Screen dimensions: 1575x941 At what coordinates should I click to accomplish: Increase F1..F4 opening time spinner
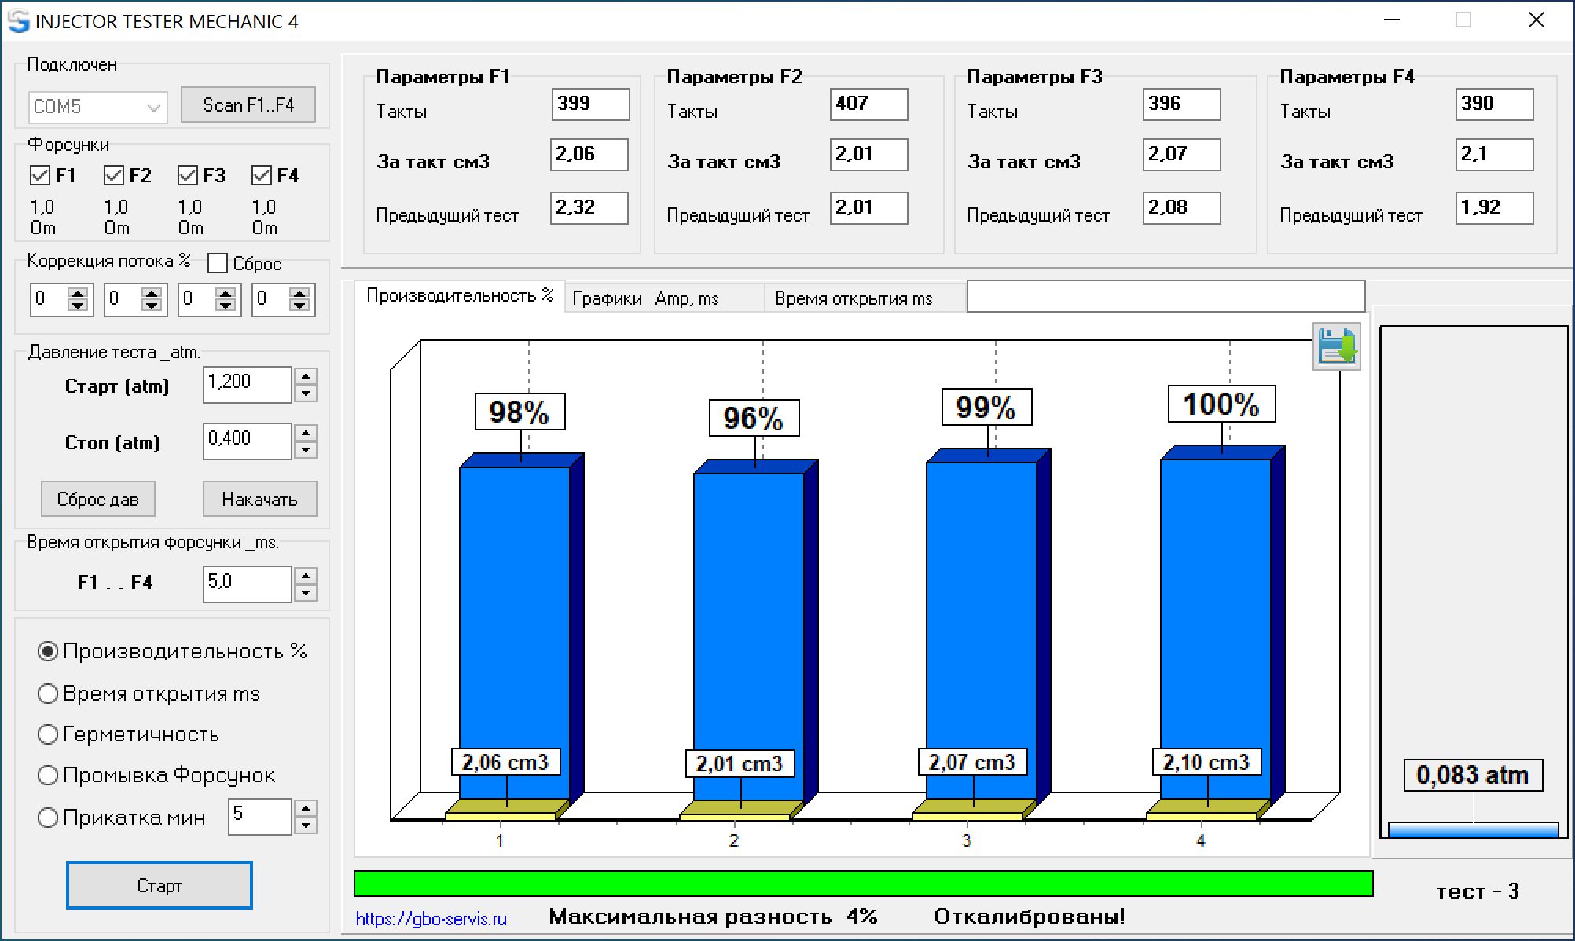point(306,576)
